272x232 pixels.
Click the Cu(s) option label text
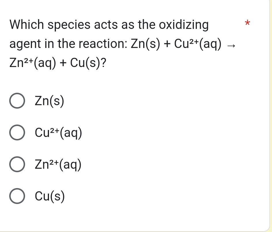pyautogui.click(x=49, y=196)
